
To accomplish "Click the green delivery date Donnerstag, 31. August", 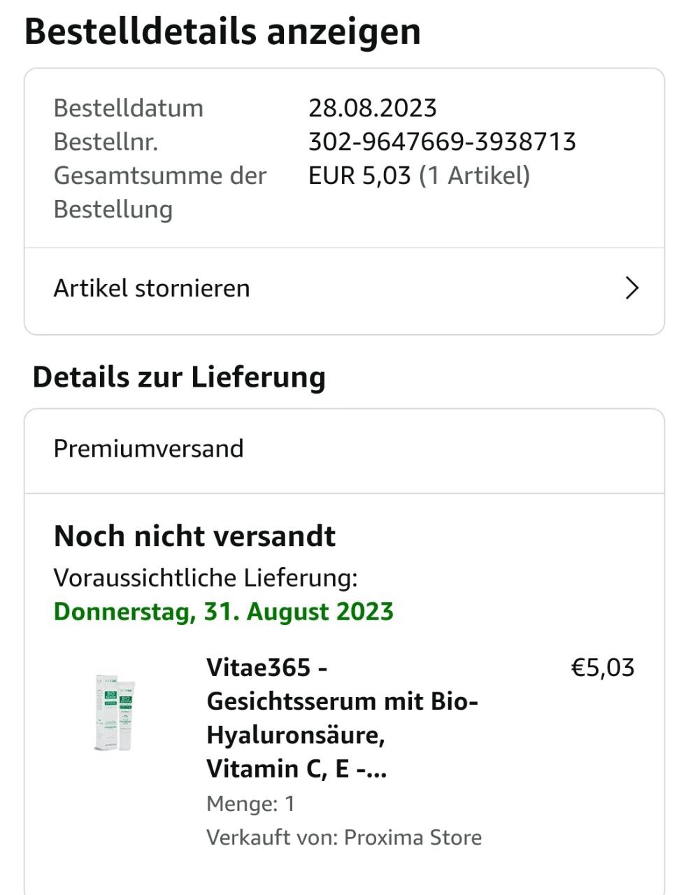I will coord(224,612).
